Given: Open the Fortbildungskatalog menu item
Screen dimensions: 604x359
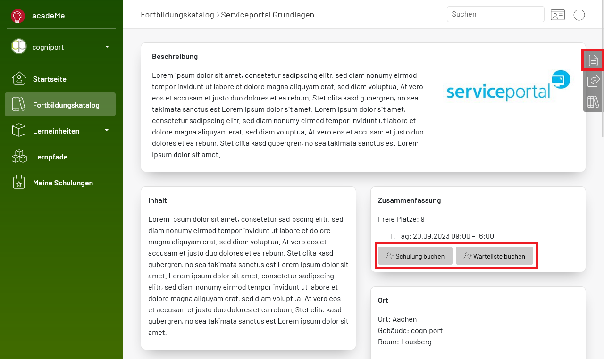Looking at the screenshot, I should click(x=60, y=104).
